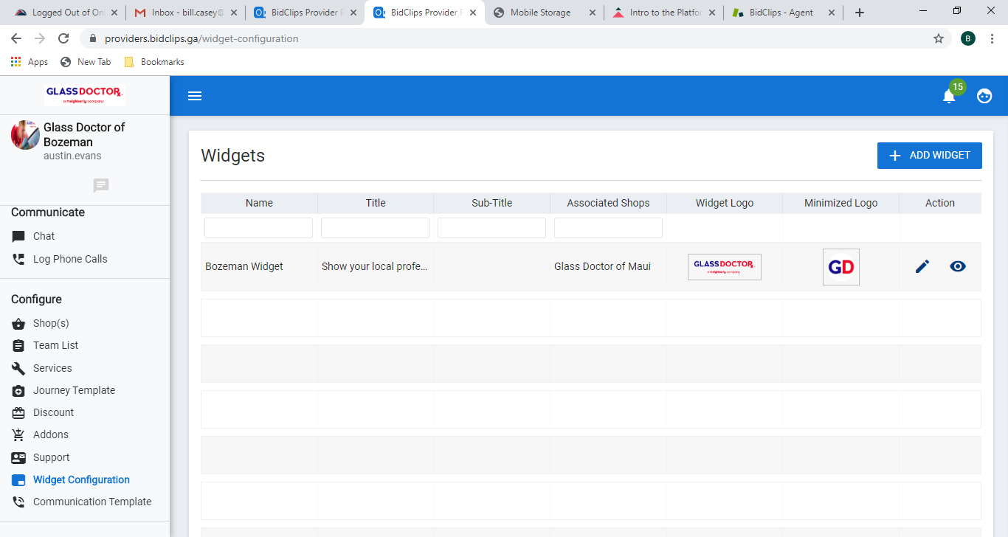Screen dimensions: 1008x537
Task: Click the Journey Template camera icon
Action: click(x=18, y=391)
